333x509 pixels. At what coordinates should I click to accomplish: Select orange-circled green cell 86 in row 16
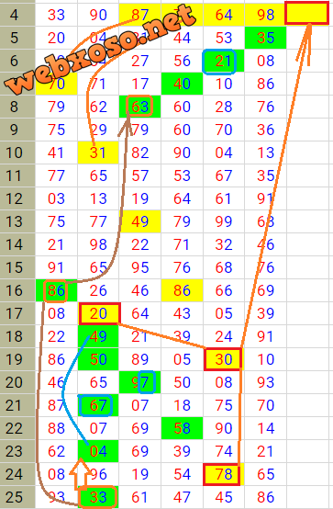pos(56,290)
